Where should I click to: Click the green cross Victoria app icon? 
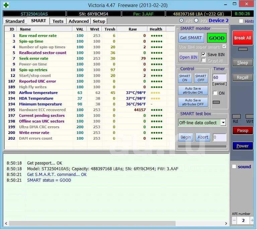point(6,5)
